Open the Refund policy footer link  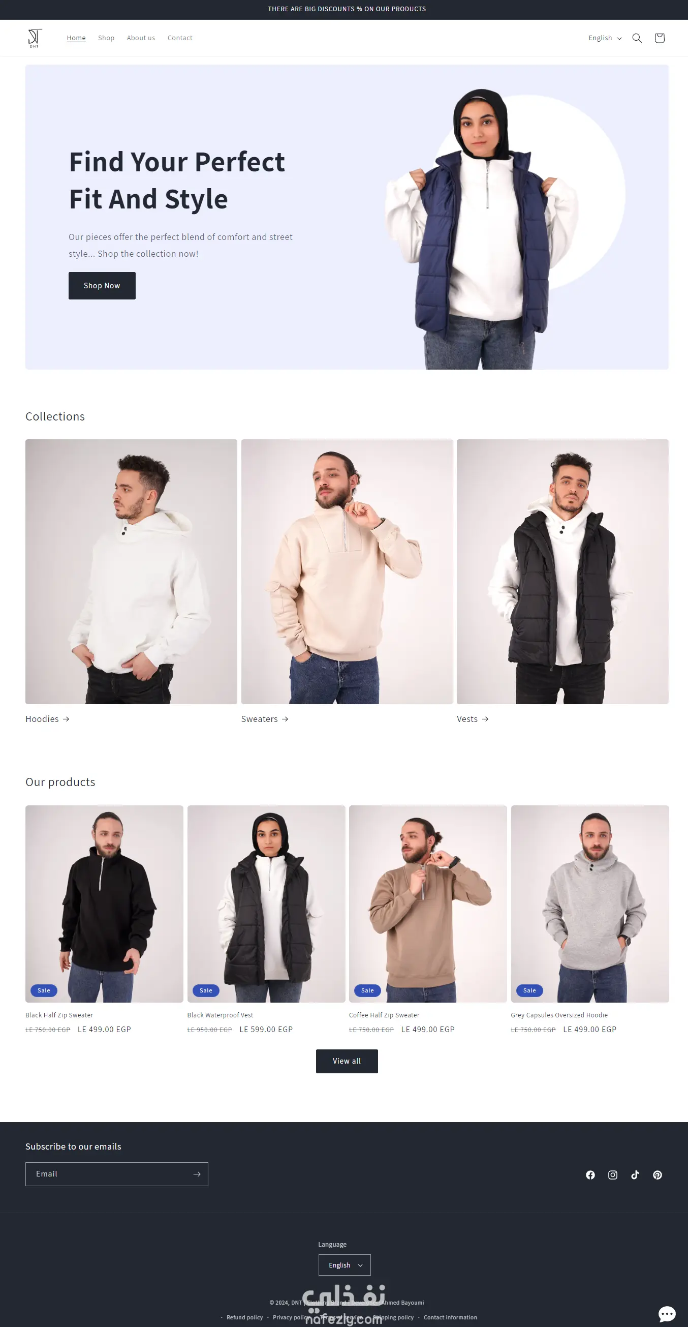click(244, 1317)
